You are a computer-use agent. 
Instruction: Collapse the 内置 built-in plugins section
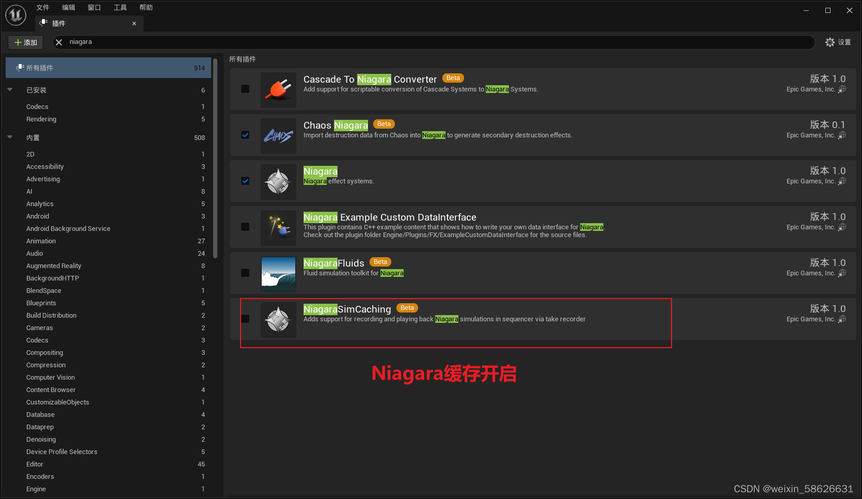10,137
